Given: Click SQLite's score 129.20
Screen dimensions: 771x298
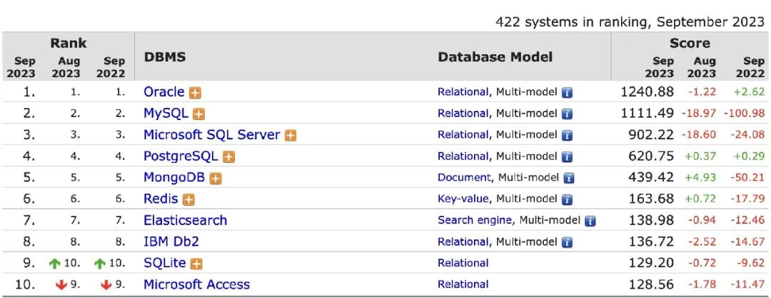Looking at the screenshot, I should pos(651,263).
